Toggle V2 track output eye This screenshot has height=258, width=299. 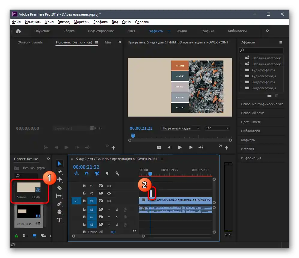(109, 194)
